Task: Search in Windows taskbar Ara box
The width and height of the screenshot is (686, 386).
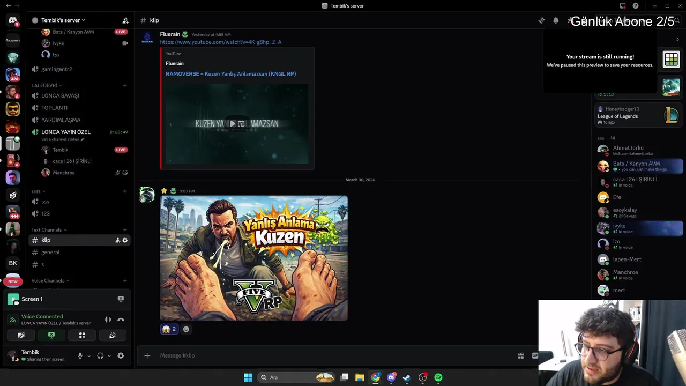Action: [295, 377]
